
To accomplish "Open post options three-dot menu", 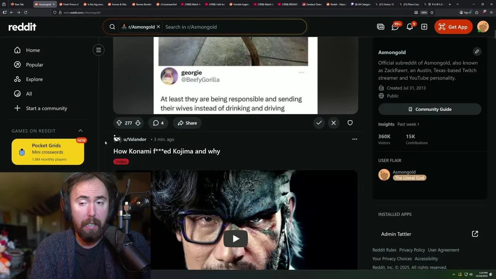I will [x=355, y=139].
